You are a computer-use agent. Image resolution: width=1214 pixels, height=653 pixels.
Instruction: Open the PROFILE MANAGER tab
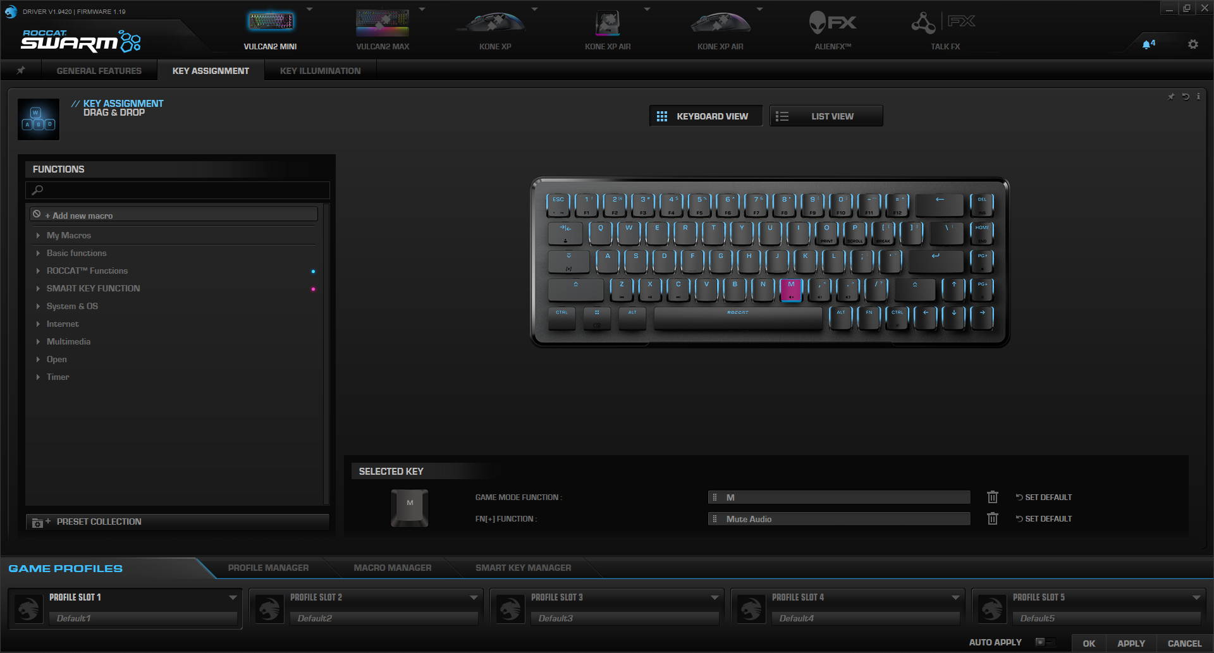point(268,568)
